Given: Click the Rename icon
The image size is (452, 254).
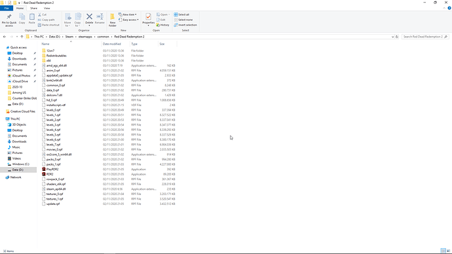Looking at the screenshot, I should [100, 17].
